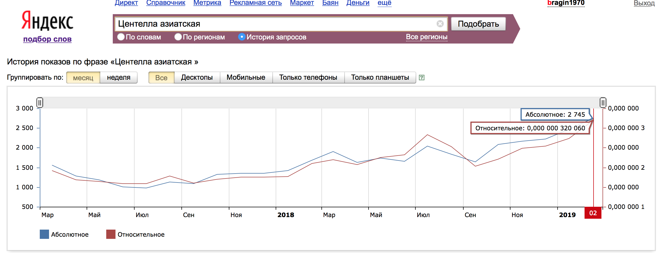The width and height of the screenshot is (663, 253).
Task: Click the Абсолютное legend label
Action: [x=70, y=235]
